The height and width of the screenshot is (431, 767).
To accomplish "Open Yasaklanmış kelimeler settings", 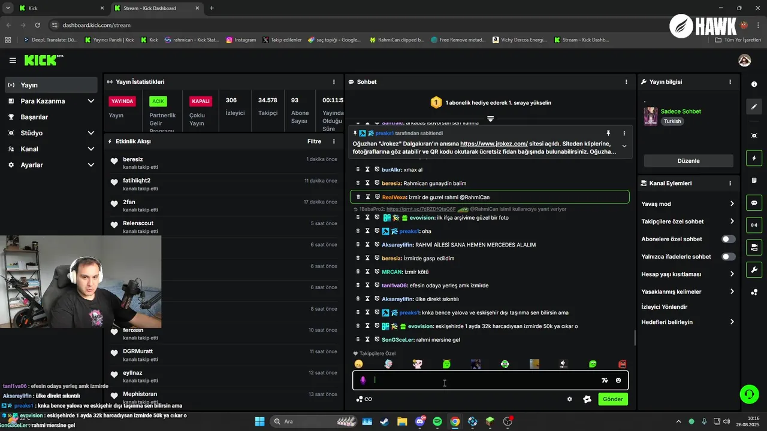I will click(x=688, y=292).
